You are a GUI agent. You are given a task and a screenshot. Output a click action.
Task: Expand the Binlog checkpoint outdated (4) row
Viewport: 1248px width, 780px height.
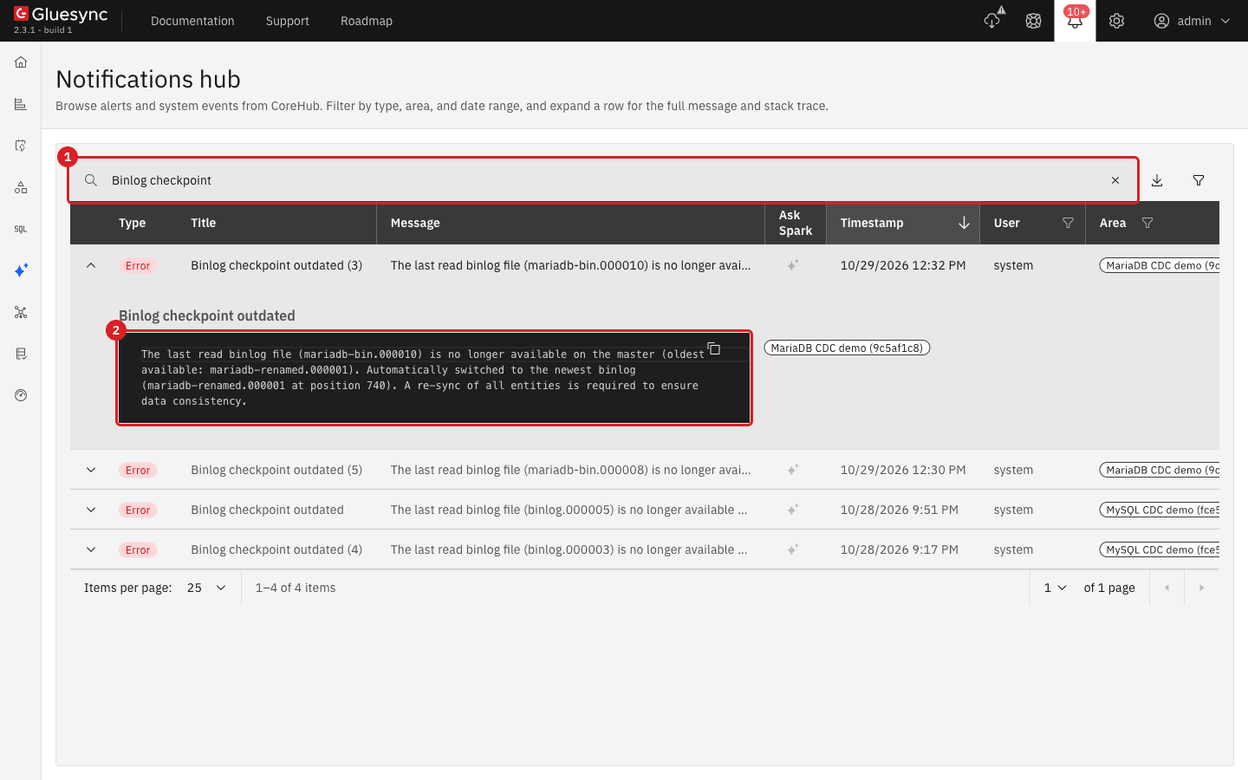(91, 549)
